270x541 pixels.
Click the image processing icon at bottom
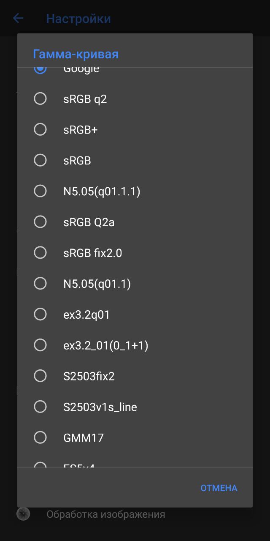click(23, 514)
